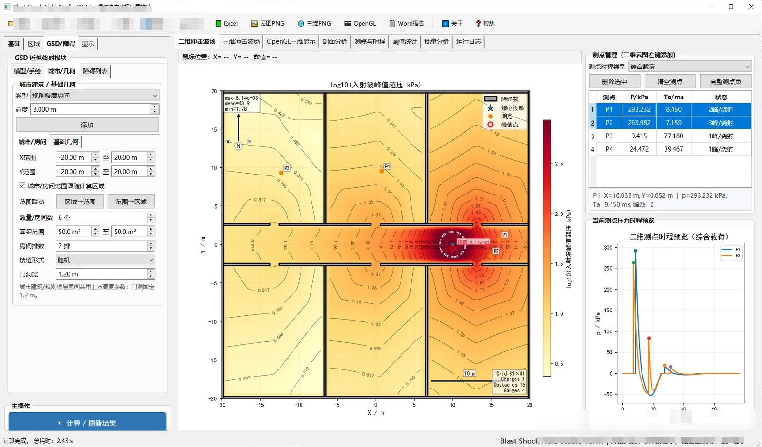The width and height of the screenshot is (762, 447).
Task: Click the 数量/房间数 field showing 6 个
Action: click(x=101, y=217)
